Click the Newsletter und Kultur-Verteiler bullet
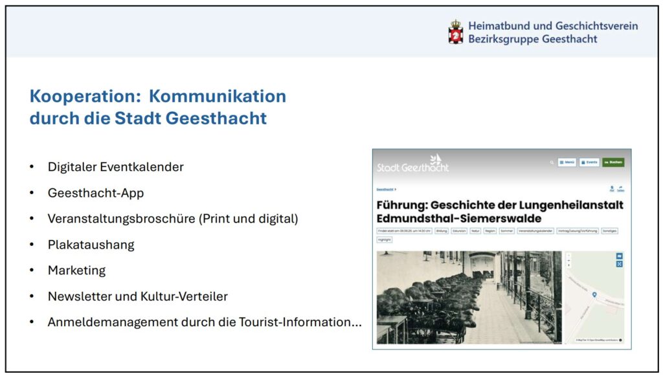 tap(137, 296)
